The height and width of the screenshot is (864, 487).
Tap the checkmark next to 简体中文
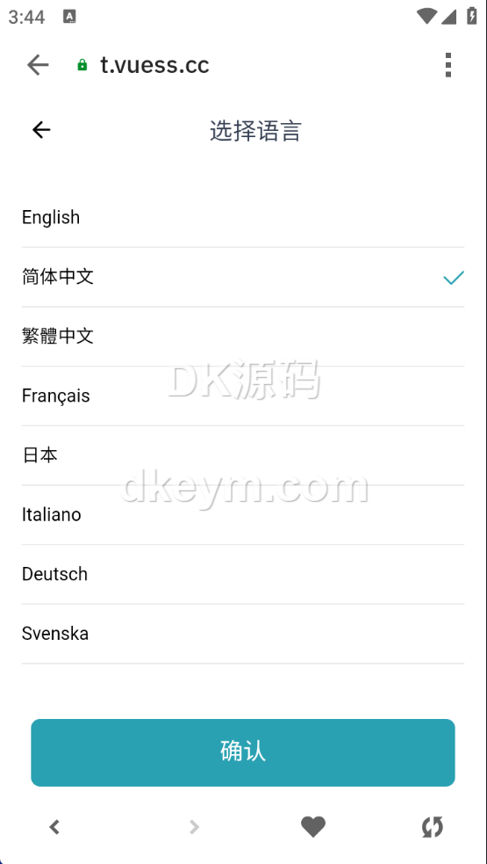point(454,278)
